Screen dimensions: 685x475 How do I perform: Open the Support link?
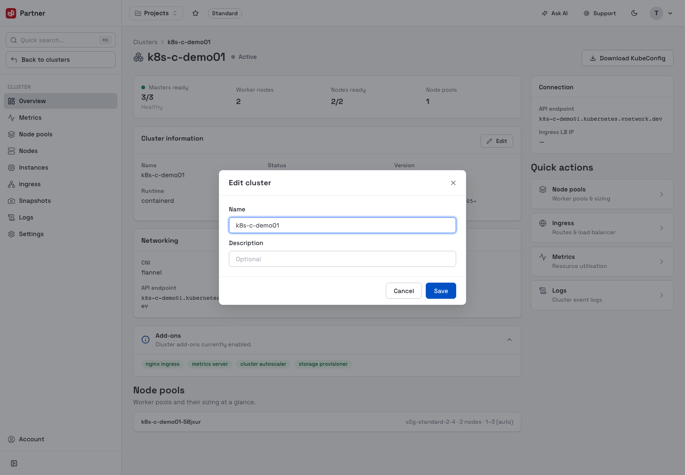(x=600, y=13)
